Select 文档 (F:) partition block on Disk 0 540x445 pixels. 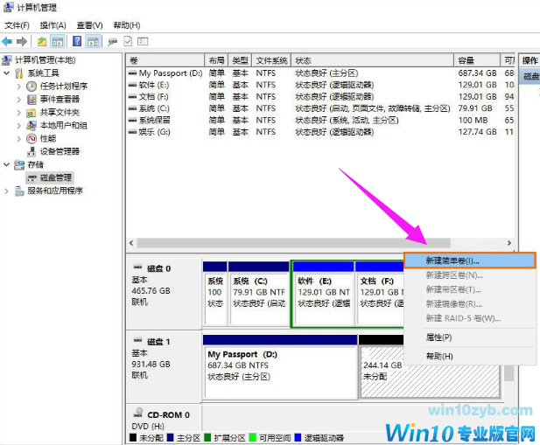pyautogui.click(x=380, y=294)
